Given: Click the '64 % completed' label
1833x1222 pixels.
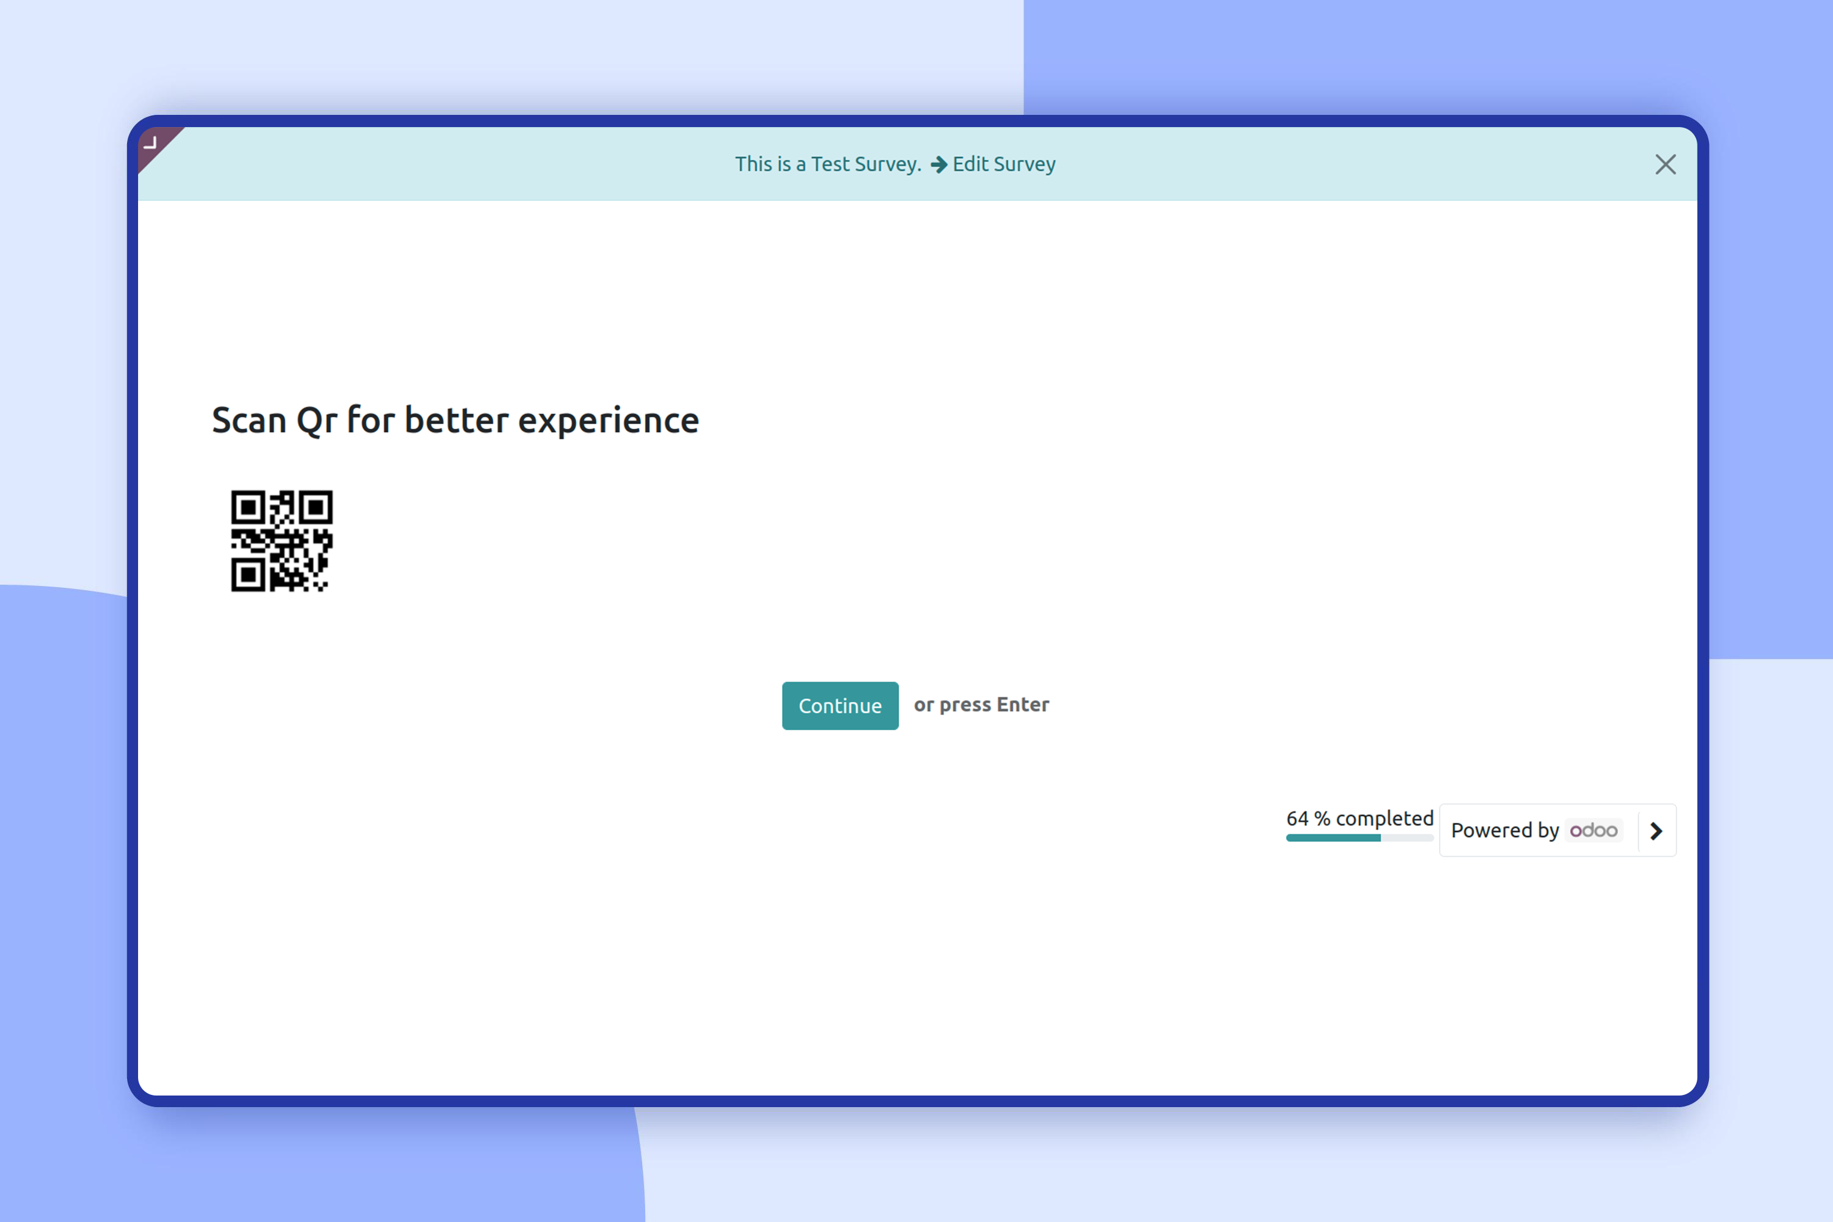Looking at the screenshot, I should point(1359,818).
